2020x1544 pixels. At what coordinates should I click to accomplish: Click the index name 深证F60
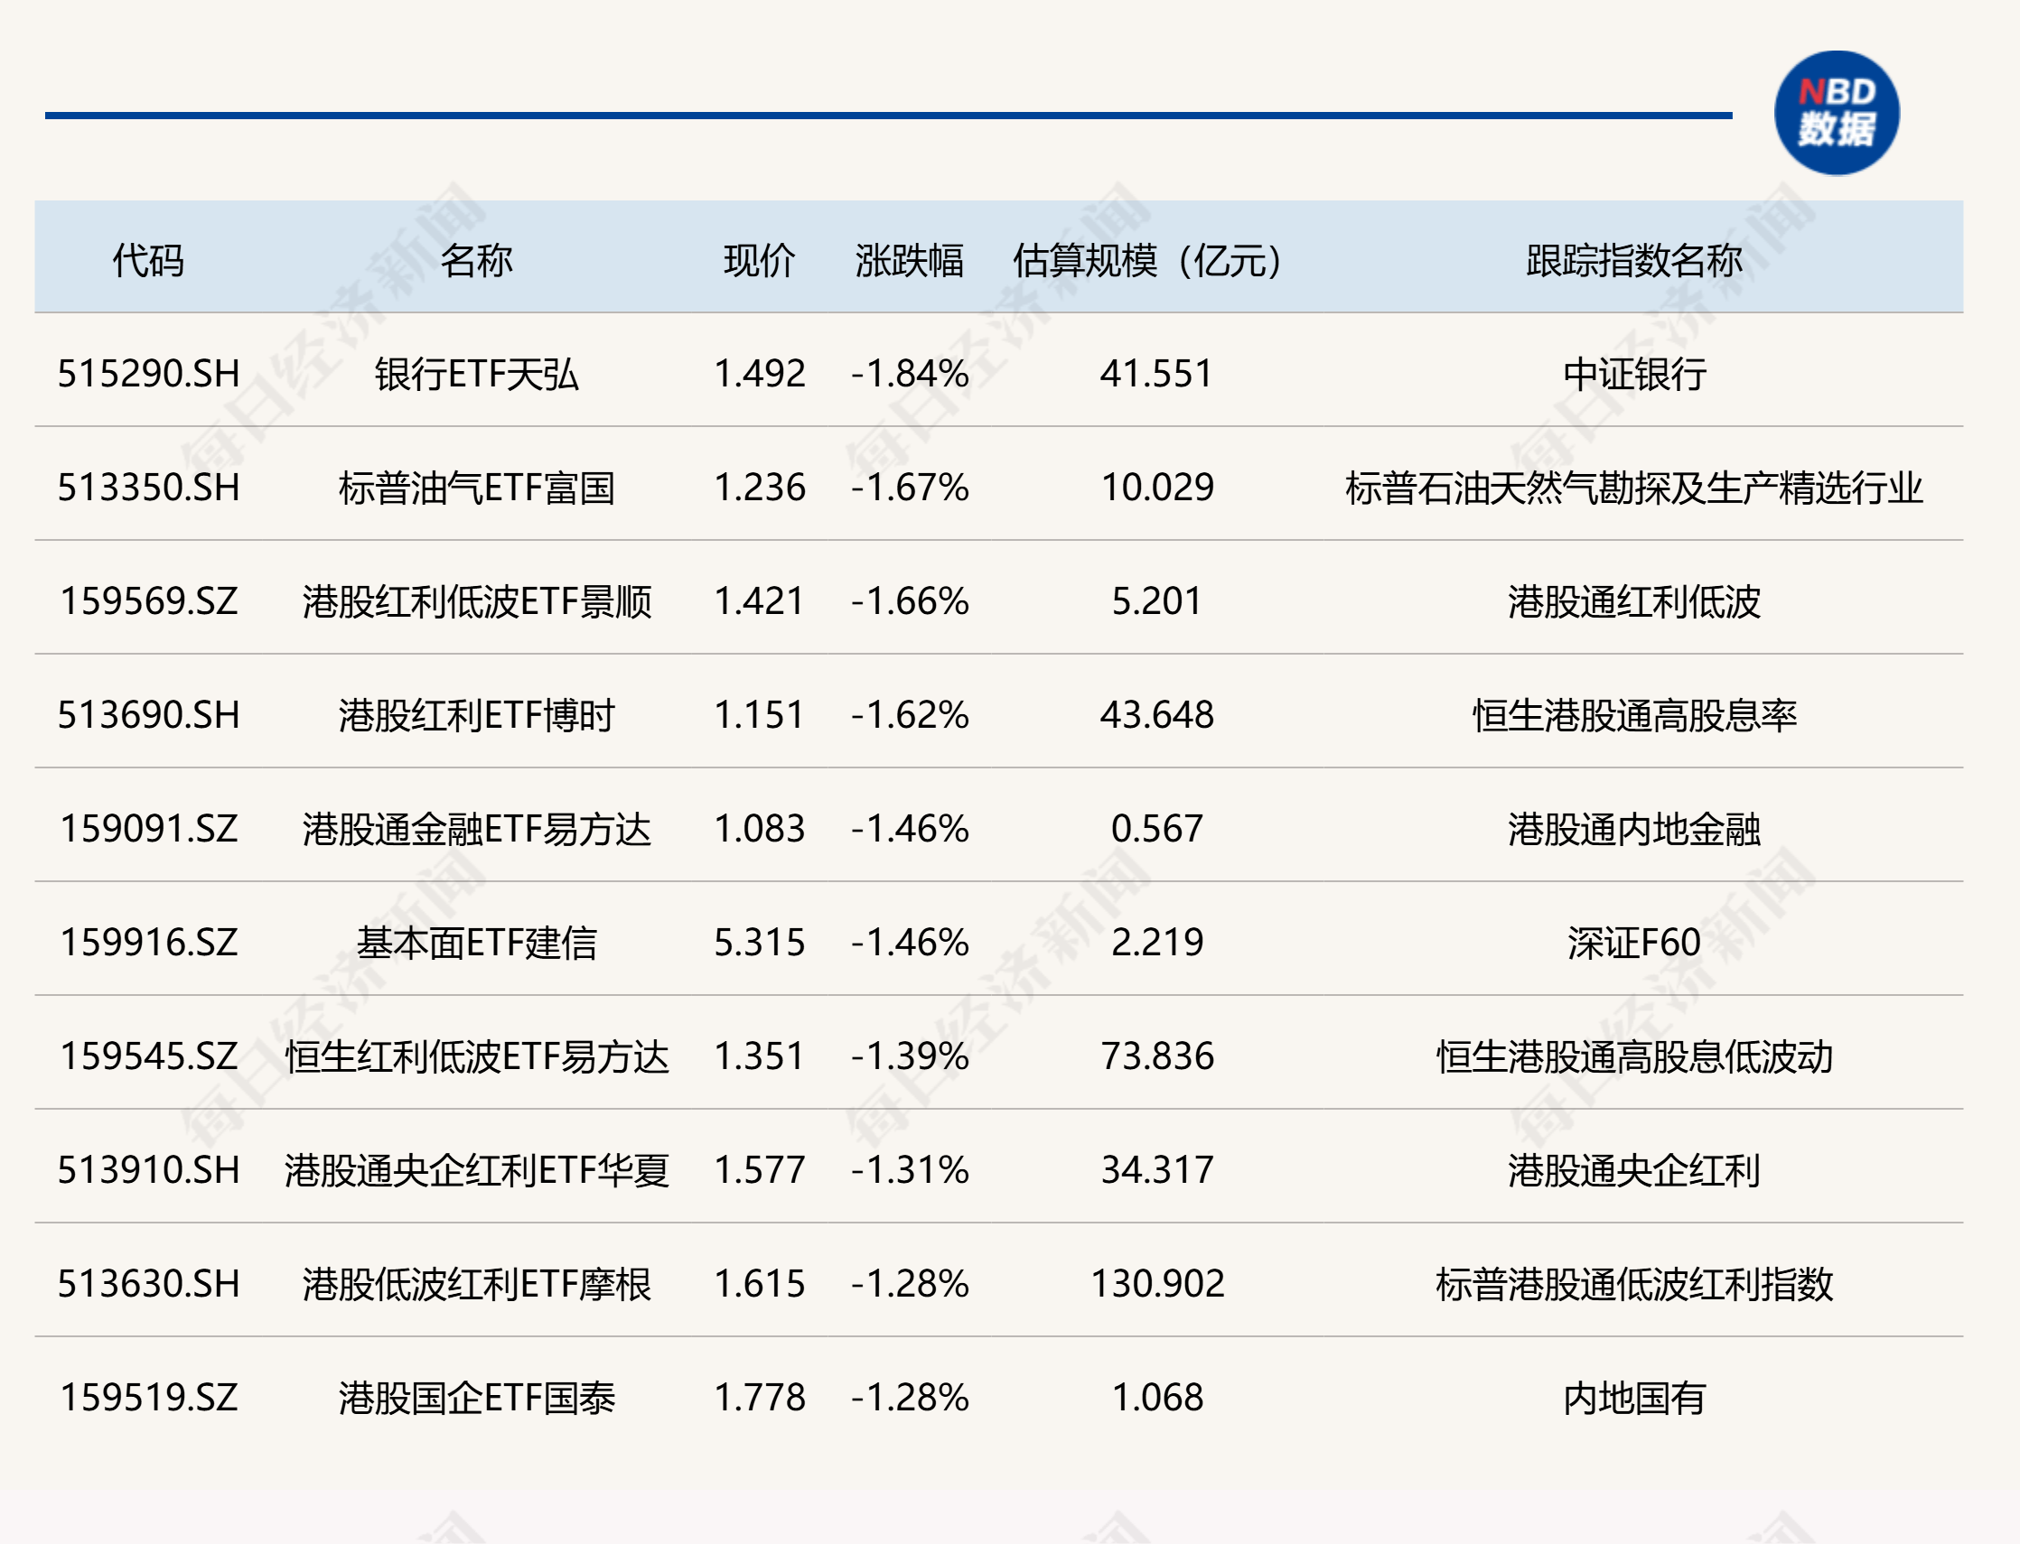[1634, 943]
